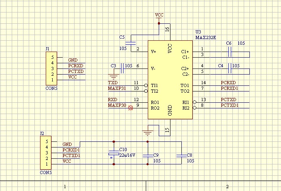Select the MAX232E part name text
281x191 pixels.
click(x=206, y=37)
